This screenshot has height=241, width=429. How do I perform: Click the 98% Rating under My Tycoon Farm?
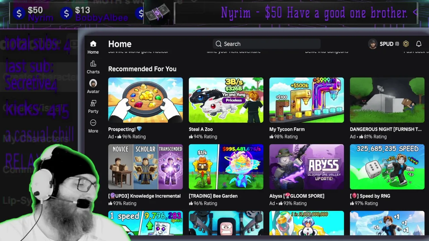point(284,137)
